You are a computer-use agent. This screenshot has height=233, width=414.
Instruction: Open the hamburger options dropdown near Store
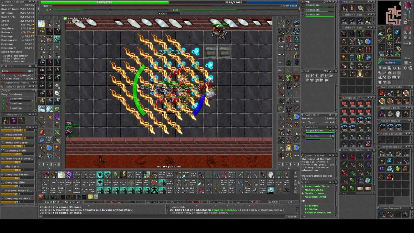coord(408,62)
